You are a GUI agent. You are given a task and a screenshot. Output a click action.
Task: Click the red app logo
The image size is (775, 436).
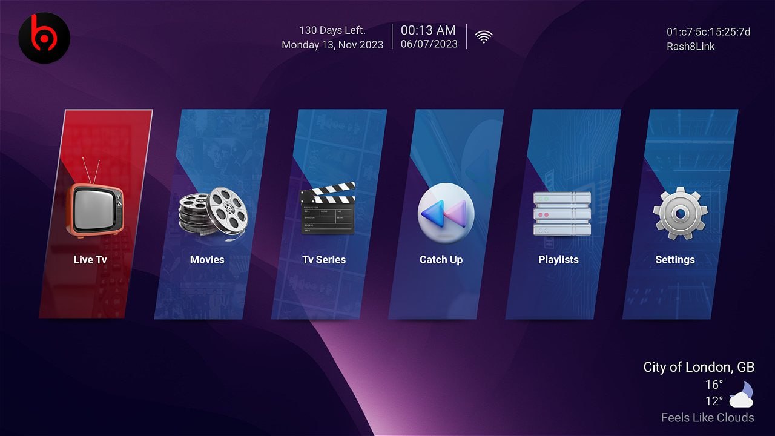[x=44, y=38]
